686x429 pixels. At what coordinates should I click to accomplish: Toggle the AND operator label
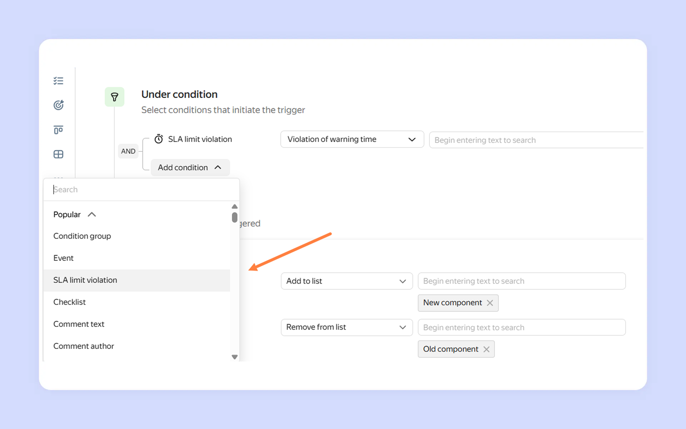coord(128,151)
